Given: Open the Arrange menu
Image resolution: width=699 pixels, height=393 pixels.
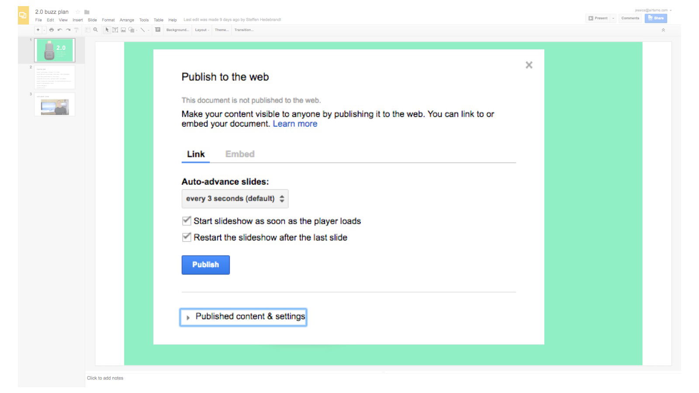Looking at the screenshot, I should [x=127, y=20].
